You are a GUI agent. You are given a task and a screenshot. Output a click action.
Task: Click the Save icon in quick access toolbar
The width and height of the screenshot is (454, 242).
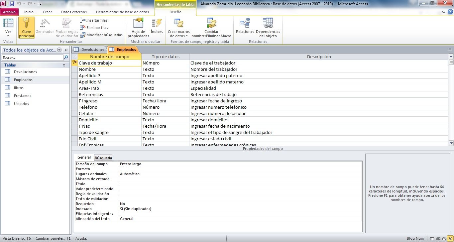pos(12,4)
